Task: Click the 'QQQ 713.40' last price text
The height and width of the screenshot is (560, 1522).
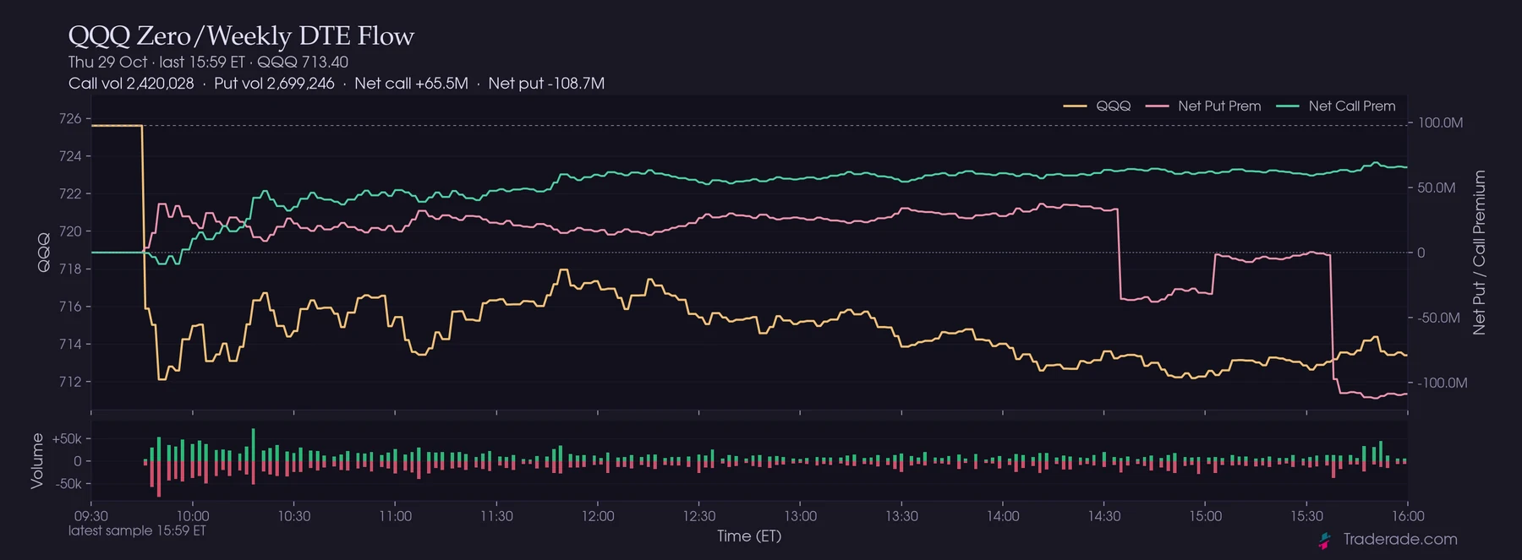Action: pos(303,62)
